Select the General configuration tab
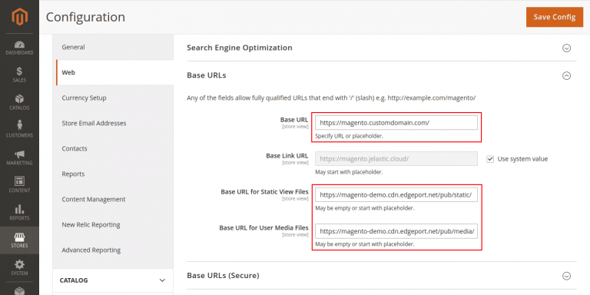This screenshot has height=295, width=590. tap(113, 47)
